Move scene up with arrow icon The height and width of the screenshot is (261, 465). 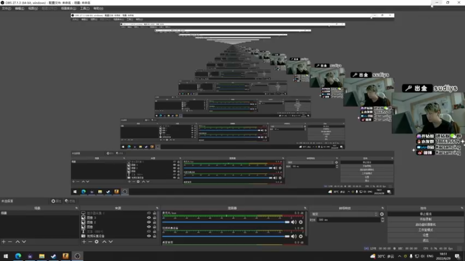pos(17,242)
